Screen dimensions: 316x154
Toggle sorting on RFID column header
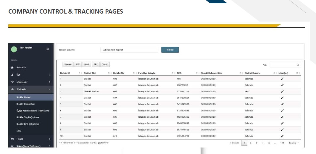(x=197, y=73)
